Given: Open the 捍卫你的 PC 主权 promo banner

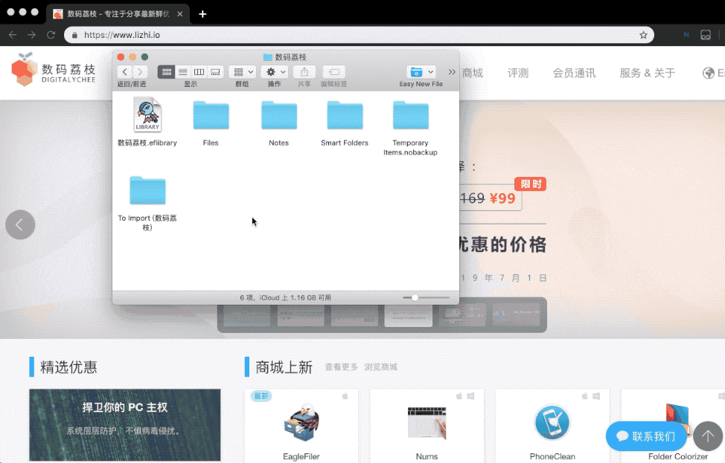Looking at the screenshot, I should 125,425.
